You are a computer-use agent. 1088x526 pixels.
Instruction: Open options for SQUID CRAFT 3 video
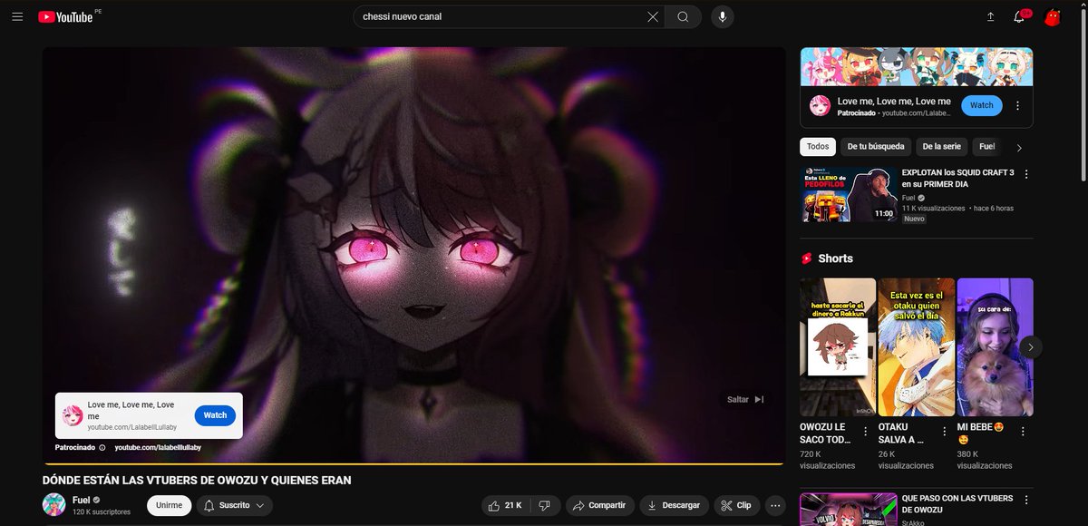1026,174
